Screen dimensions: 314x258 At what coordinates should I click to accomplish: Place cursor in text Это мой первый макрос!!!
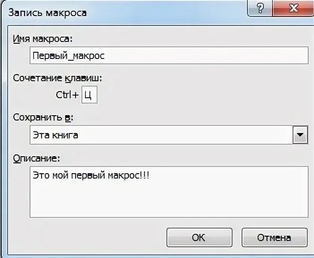click(x=91, y=175)
